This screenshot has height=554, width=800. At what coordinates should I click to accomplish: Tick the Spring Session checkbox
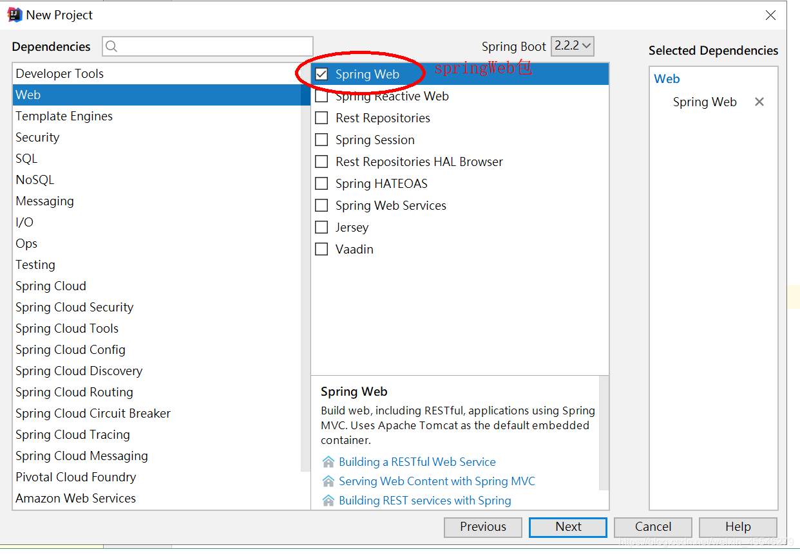pos(321,140)
